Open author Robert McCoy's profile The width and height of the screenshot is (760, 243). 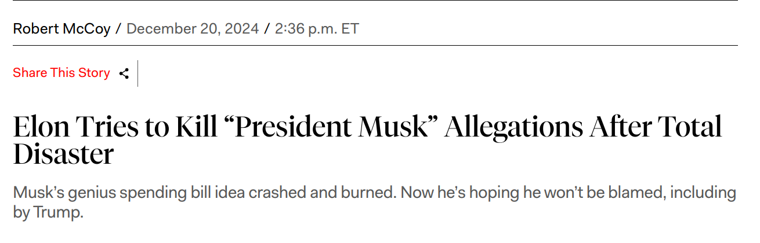(61, 28)
